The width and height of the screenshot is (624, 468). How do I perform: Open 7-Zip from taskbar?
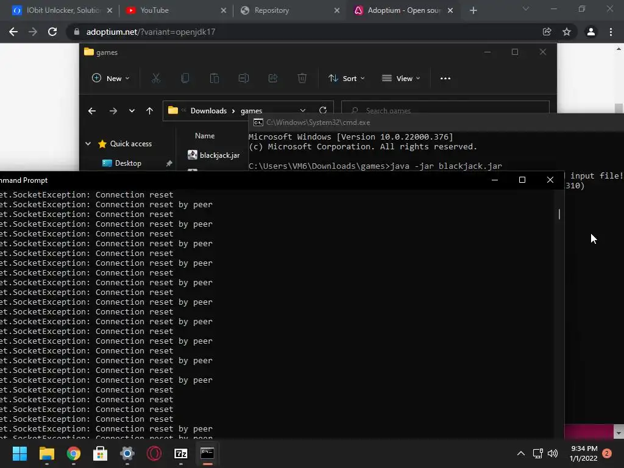click(x=181, y=453)
